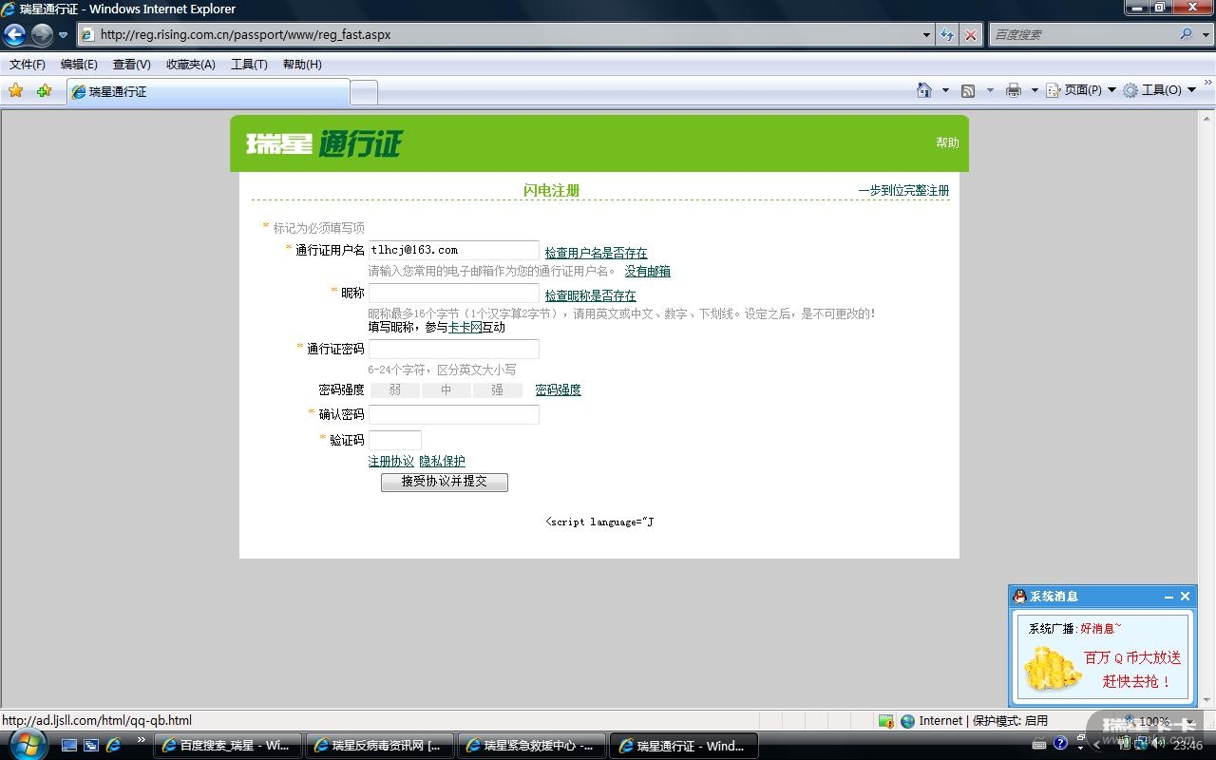1216x760 pixels.
Task: Open the 收藏夹(A) menu
Action: (x=190, y=65)
